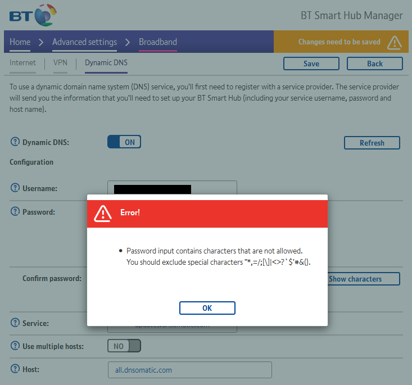
Task: Click the red error alert icon in dialog
Action: [x=103, y=213]
